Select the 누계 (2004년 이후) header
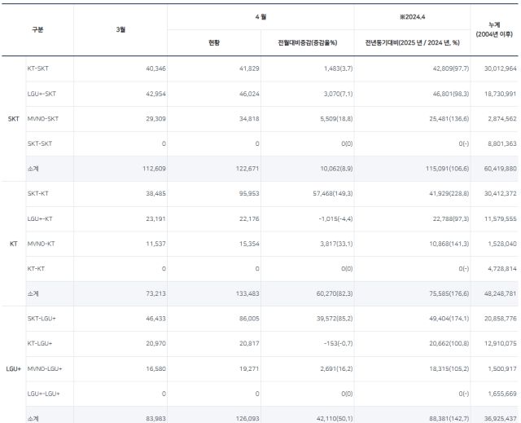 pyautogui.click(x=494, y=29)
